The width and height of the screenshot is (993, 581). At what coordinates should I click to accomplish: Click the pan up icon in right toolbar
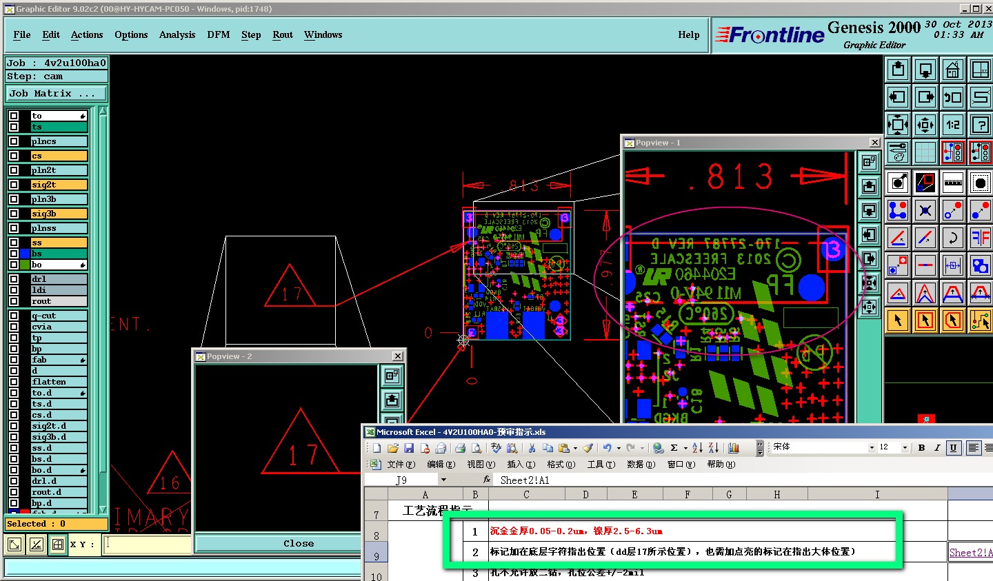(898, 70)
